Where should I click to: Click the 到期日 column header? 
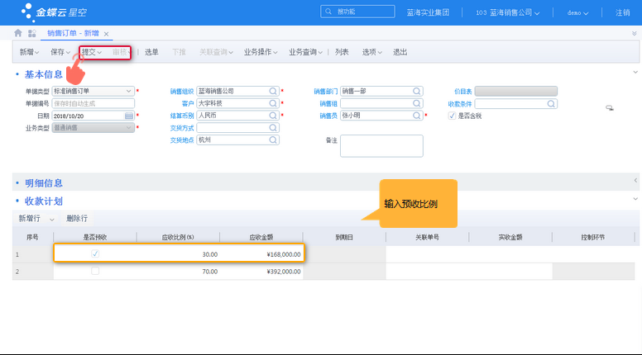[344, 237]
